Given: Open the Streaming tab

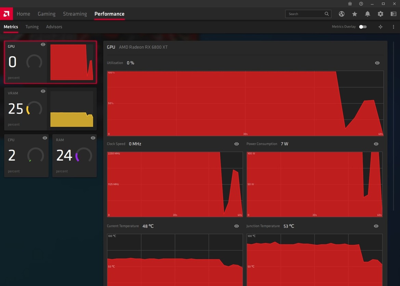Looking at the screenshot, I should point(75,14).
